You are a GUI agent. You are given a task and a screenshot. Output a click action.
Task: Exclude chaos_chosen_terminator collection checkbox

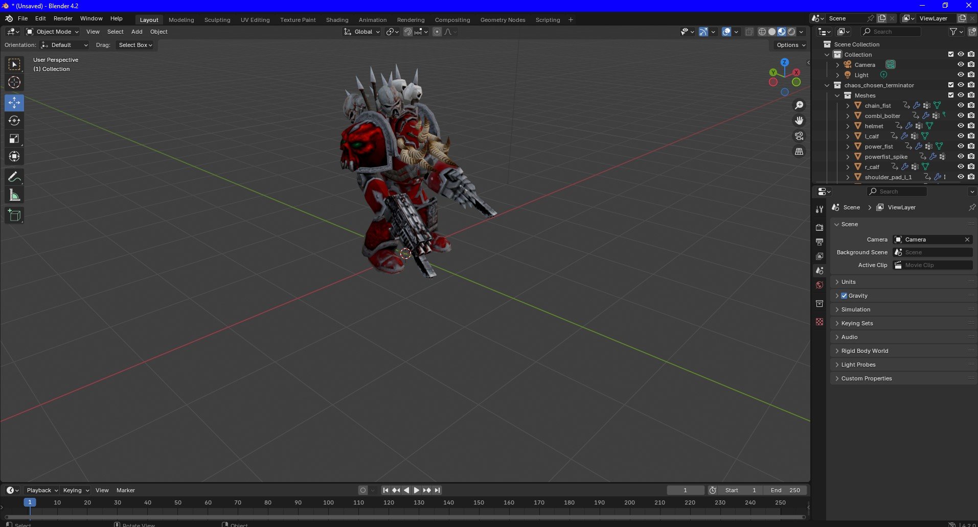coord(951,85)
